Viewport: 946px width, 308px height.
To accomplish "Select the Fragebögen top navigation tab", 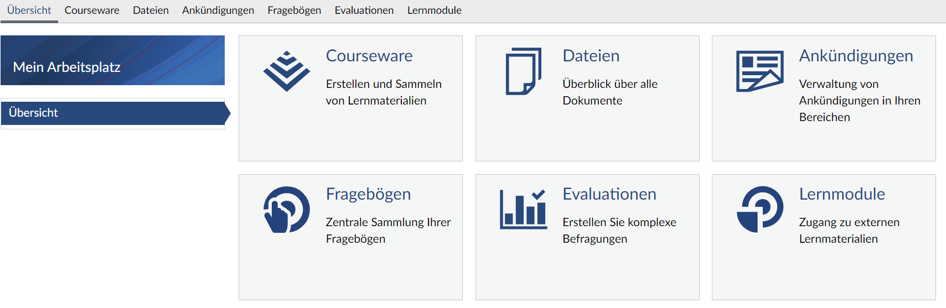I will coord(294,11).
